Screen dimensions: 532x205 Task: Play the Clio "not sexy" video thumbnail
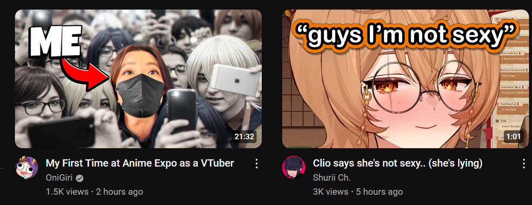pos(406,79)
